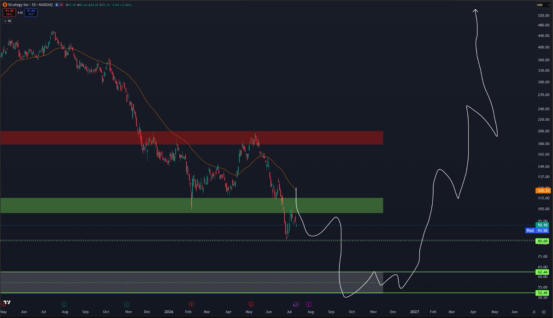Click the O91.49 open value in legend
The width and height of the screenshot is (553, 318).
click(x=71, y=5)
